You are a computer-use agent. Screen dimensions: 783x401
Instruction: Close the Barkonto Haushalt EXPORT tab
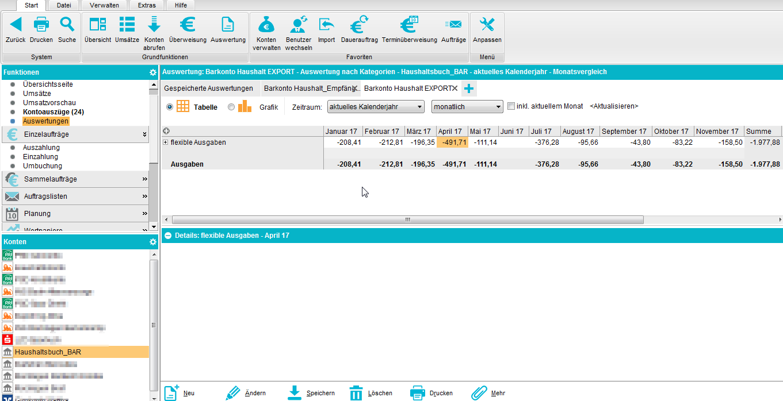pos(454,88)
